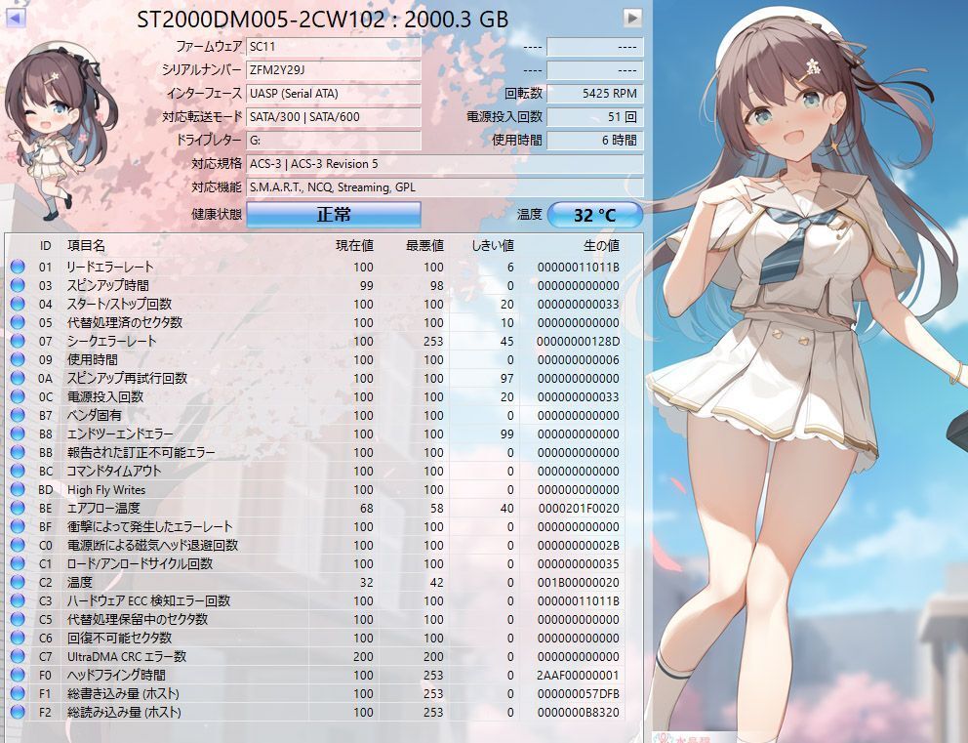Click the しきい値 column header
The image size is (968, 743).
(x=493, y=246)
